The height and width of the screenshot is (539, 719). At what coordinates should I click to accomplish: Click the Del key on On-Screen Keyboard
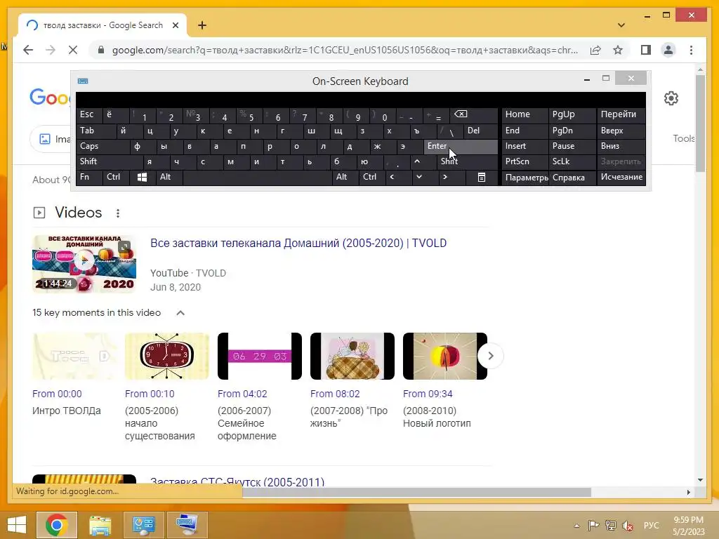(x=480, y=131)
